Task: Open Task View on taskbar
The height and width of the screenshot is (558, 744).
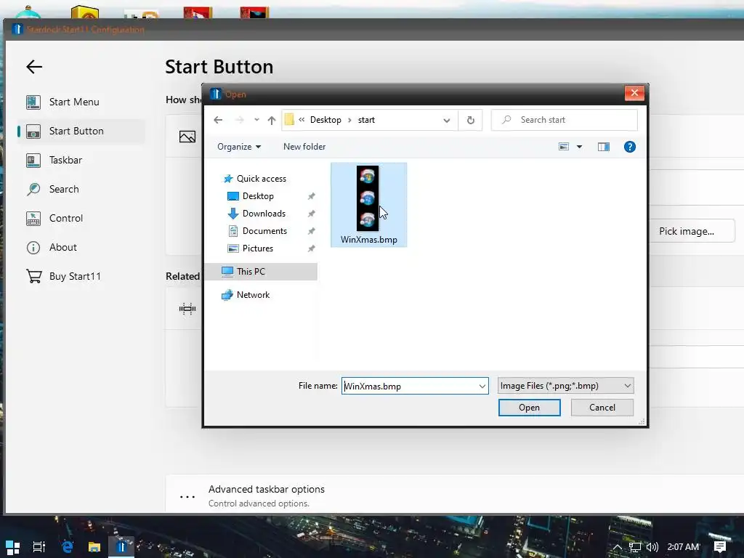Action: click(39, 547)
